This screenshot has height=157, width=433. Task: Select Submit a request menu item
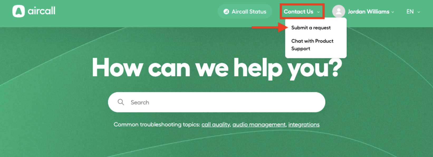(311, 28)
